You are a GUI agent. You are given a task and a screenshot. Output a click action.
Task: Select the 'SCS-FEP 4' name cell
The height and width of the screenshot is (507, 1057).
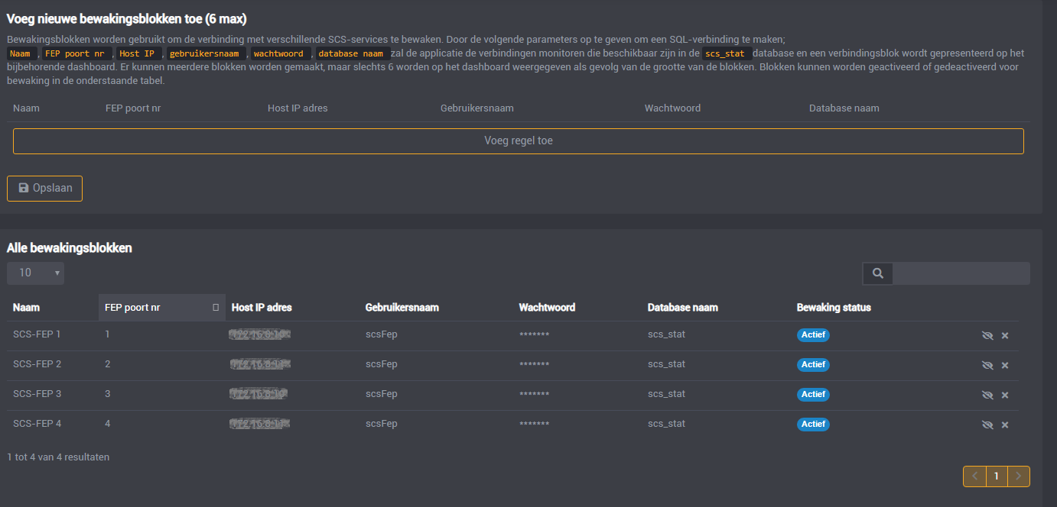coord(37,424)
